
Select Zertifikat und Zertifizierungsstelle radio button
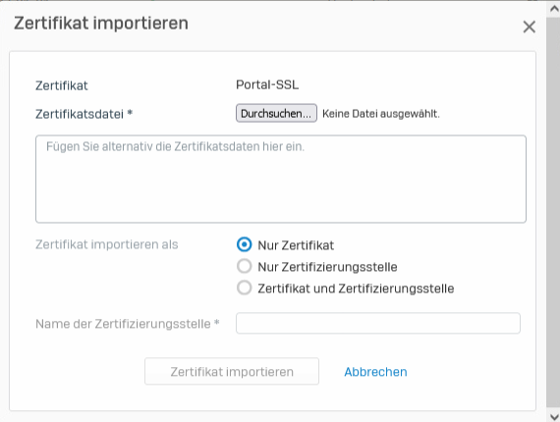[245, 288]
